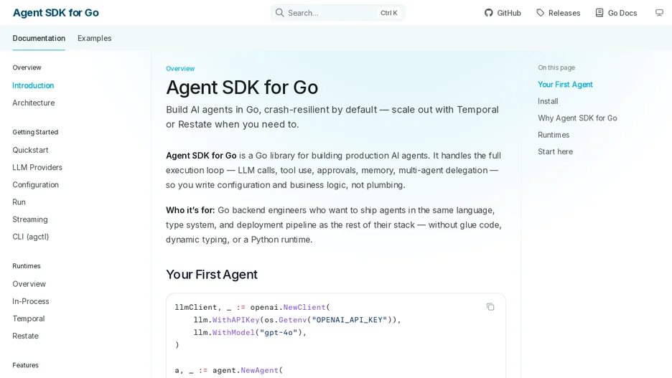This screenshot has height=378, width=672.
Task: Click the Agent SDK for Go site logo
Action: 56,13
